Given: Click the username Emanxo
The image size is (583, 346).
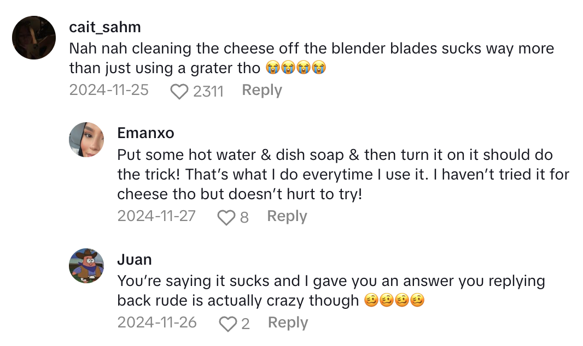Looking at the screenshot, I should coord(145,133).
